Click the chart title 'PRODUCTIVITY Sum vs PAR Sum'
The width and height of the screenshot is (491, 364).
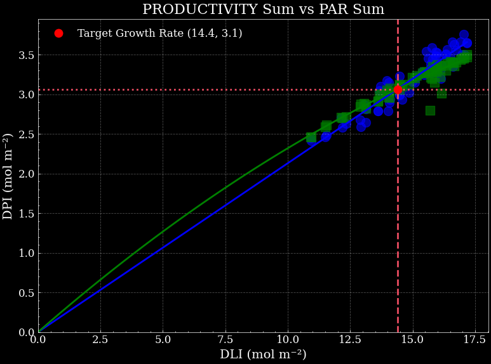click(x=263, y=10)
